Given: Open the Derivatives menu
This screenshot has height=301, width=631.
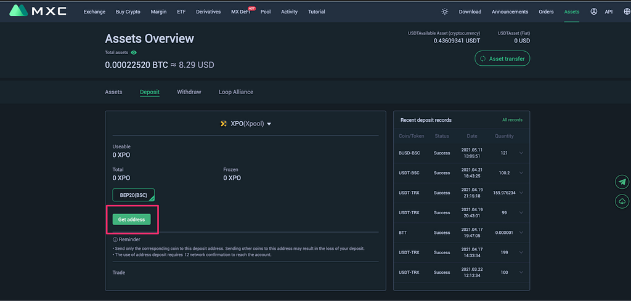Looking at the screenshot, I should [x=208, y=12].
